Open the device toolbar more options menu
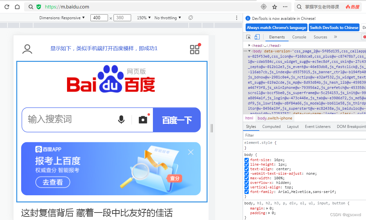366x220 pixels. [237, 18]
